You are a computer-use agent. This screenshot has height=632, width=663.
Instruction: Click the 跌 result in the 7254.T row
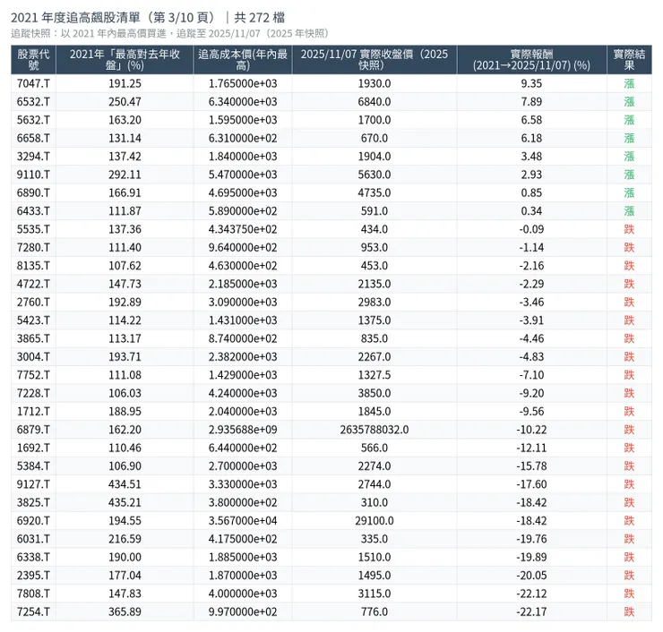coord(629,611)
